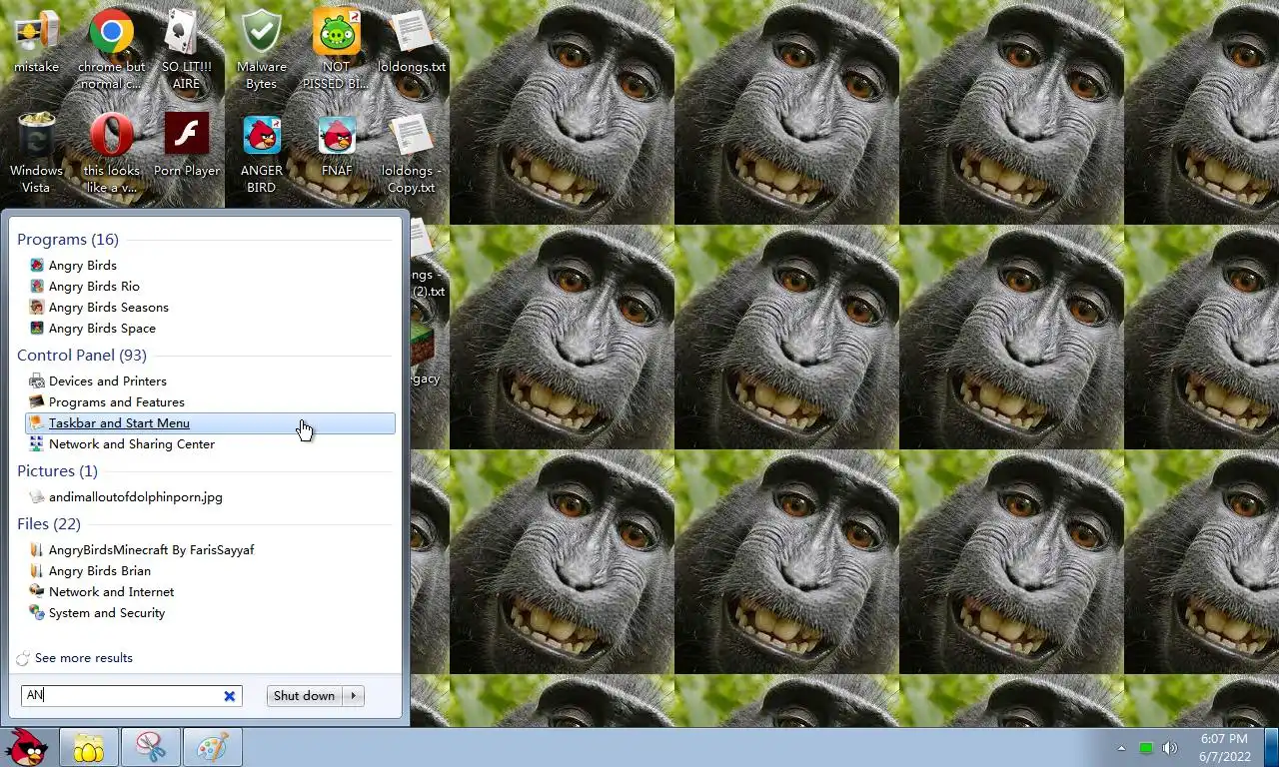1279x767 pixels.
Task: Click the Minecraft legacy icon behind the menu
Action: [424, 345]
